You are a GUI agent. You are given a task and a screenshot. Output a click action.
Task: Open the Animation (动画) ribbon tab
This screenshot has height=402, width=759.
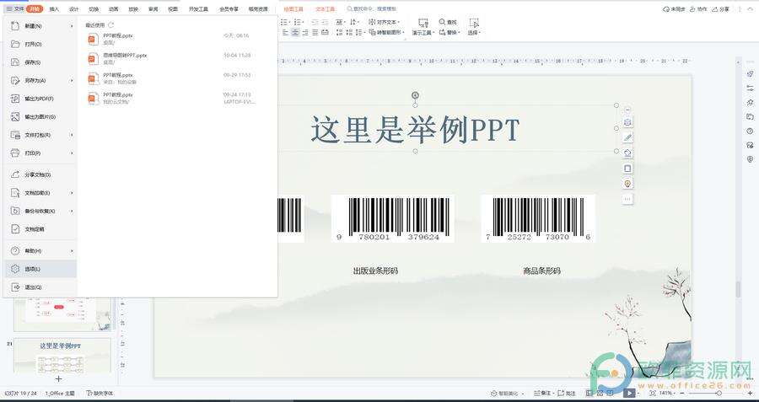tap(113, 8)
